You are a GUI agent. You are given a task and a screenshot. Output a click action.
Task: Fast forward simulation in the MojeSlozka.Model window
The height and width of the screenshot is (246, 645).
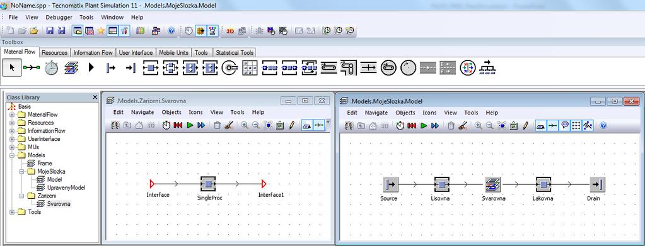pyautogui.click(x=435, y=126)
